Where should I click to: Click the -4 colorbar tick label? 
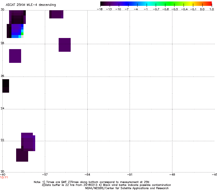tap(136, 9)
